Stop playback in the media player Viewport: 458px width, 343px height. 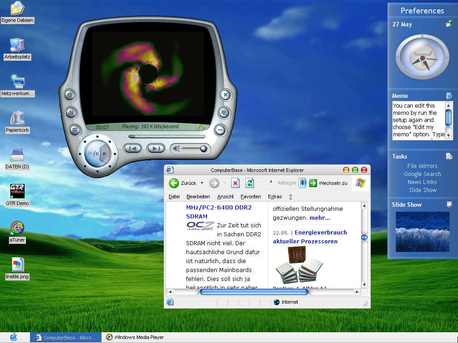105,154
